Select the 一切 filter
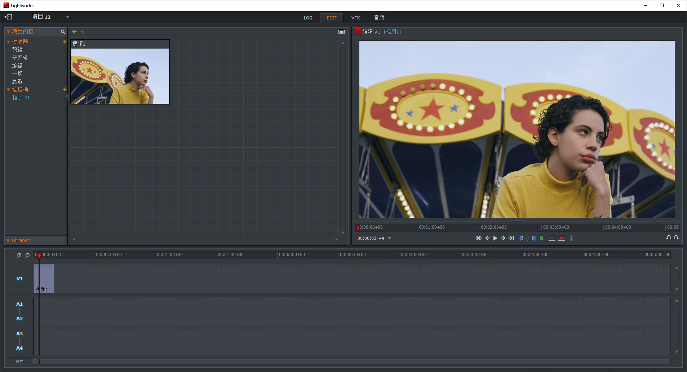Image resolution: width=687 pixels, height=372 pixels. 17,73
